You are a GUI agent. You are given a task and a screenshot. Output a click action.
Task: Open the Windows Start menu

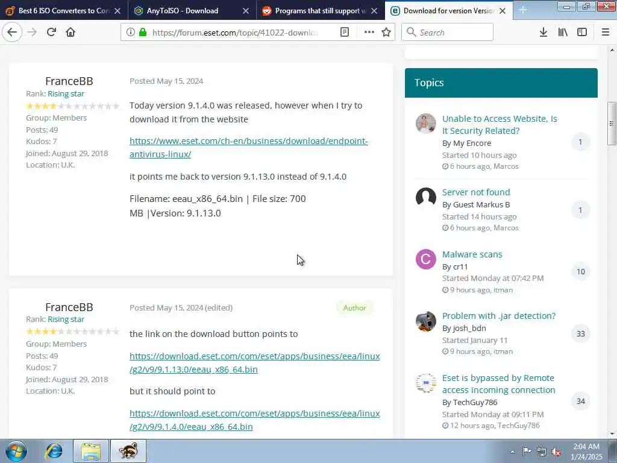16,451
